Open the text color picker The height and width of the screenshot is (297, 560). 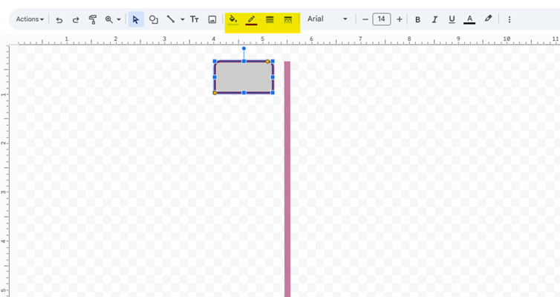(469, 19)
